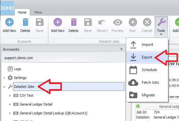Choose Import from Tools menu
This screenshot has width=179, height=121.
pos(147,45)
